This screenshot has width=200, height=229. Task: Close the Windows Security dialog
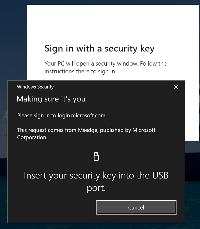(176, 87)
